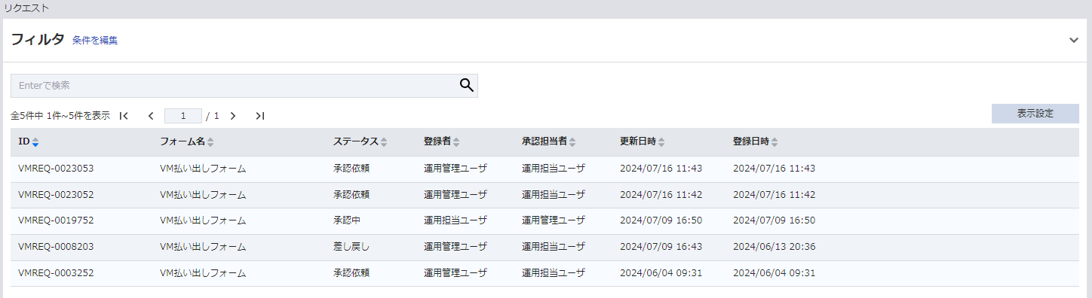
Task: Go to the next page arrow
Action: click(233, 116)
